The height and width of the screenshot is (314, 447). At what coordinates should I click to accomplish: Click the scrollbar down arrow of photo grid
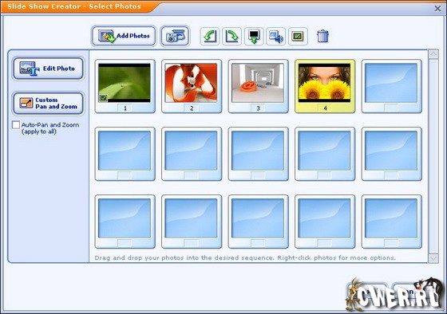point(433,258)
